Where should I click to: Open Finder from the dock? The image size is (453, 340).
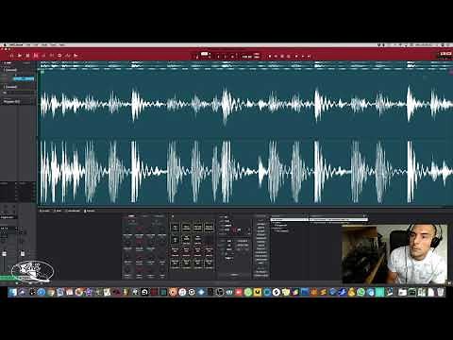[13, 292]
